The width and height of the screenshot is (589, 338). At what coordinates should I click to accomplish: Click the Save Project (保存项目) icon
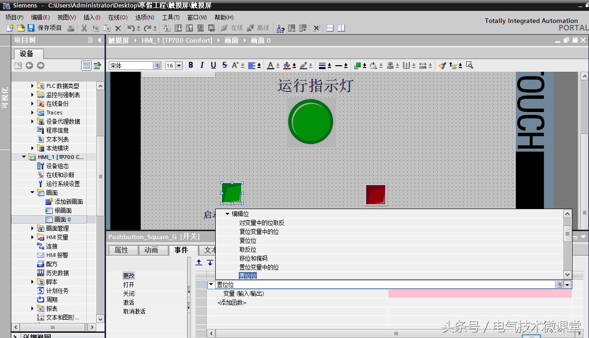[31, 28]
